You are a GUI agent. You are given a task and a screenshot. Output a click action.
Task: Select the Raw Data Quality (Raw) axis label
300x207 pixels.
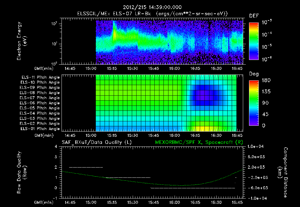click(x=22, y=172)
